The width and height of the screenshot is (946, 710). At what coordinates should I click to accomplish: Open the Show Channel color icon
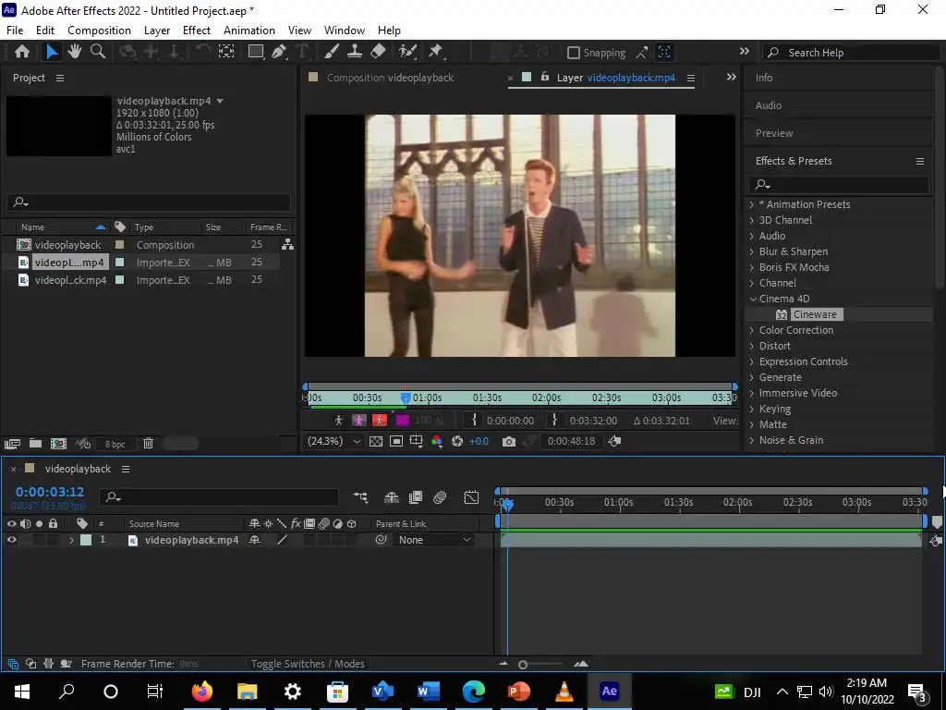pos(437,441)
